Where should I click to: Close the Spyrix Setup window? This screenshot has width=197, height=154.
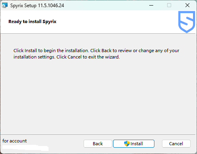[x=187, y=5]
